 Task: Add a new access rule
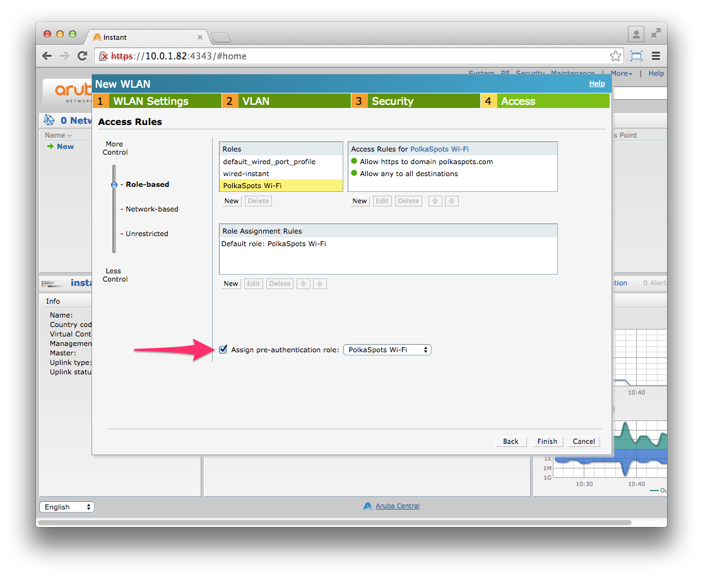pyautogui.click(x=360, y=201)
